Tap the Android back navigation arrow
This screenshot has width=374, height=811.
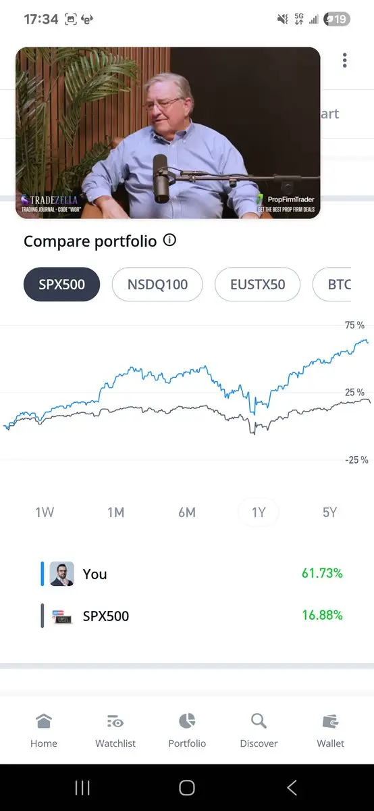(x=292, y=787)
